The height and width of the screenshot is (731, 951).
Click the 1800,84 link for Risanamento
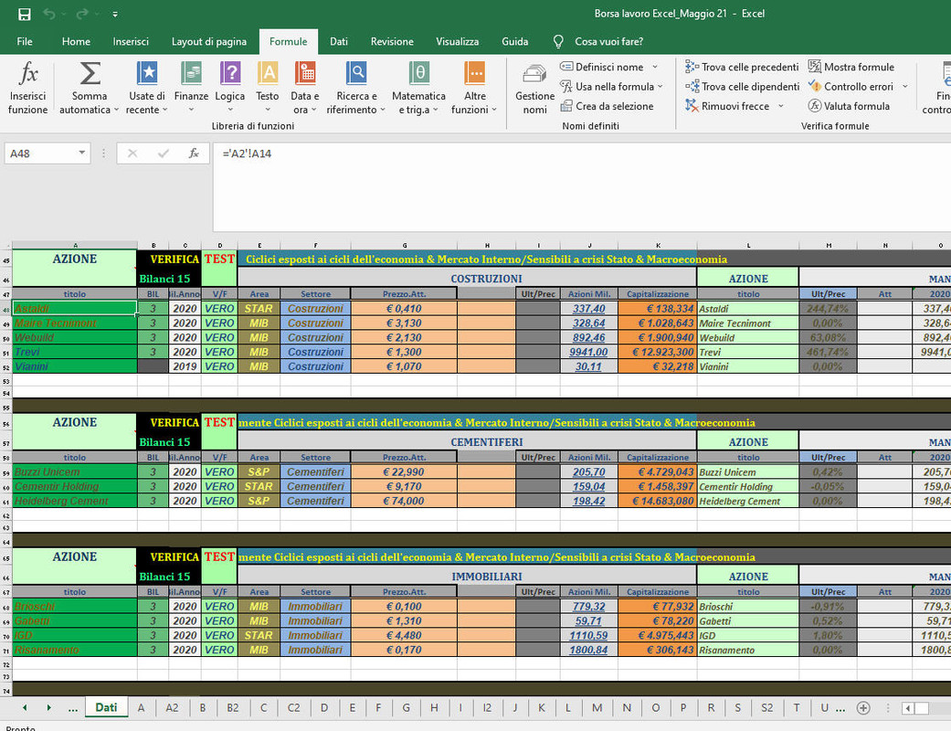point(588,650)
